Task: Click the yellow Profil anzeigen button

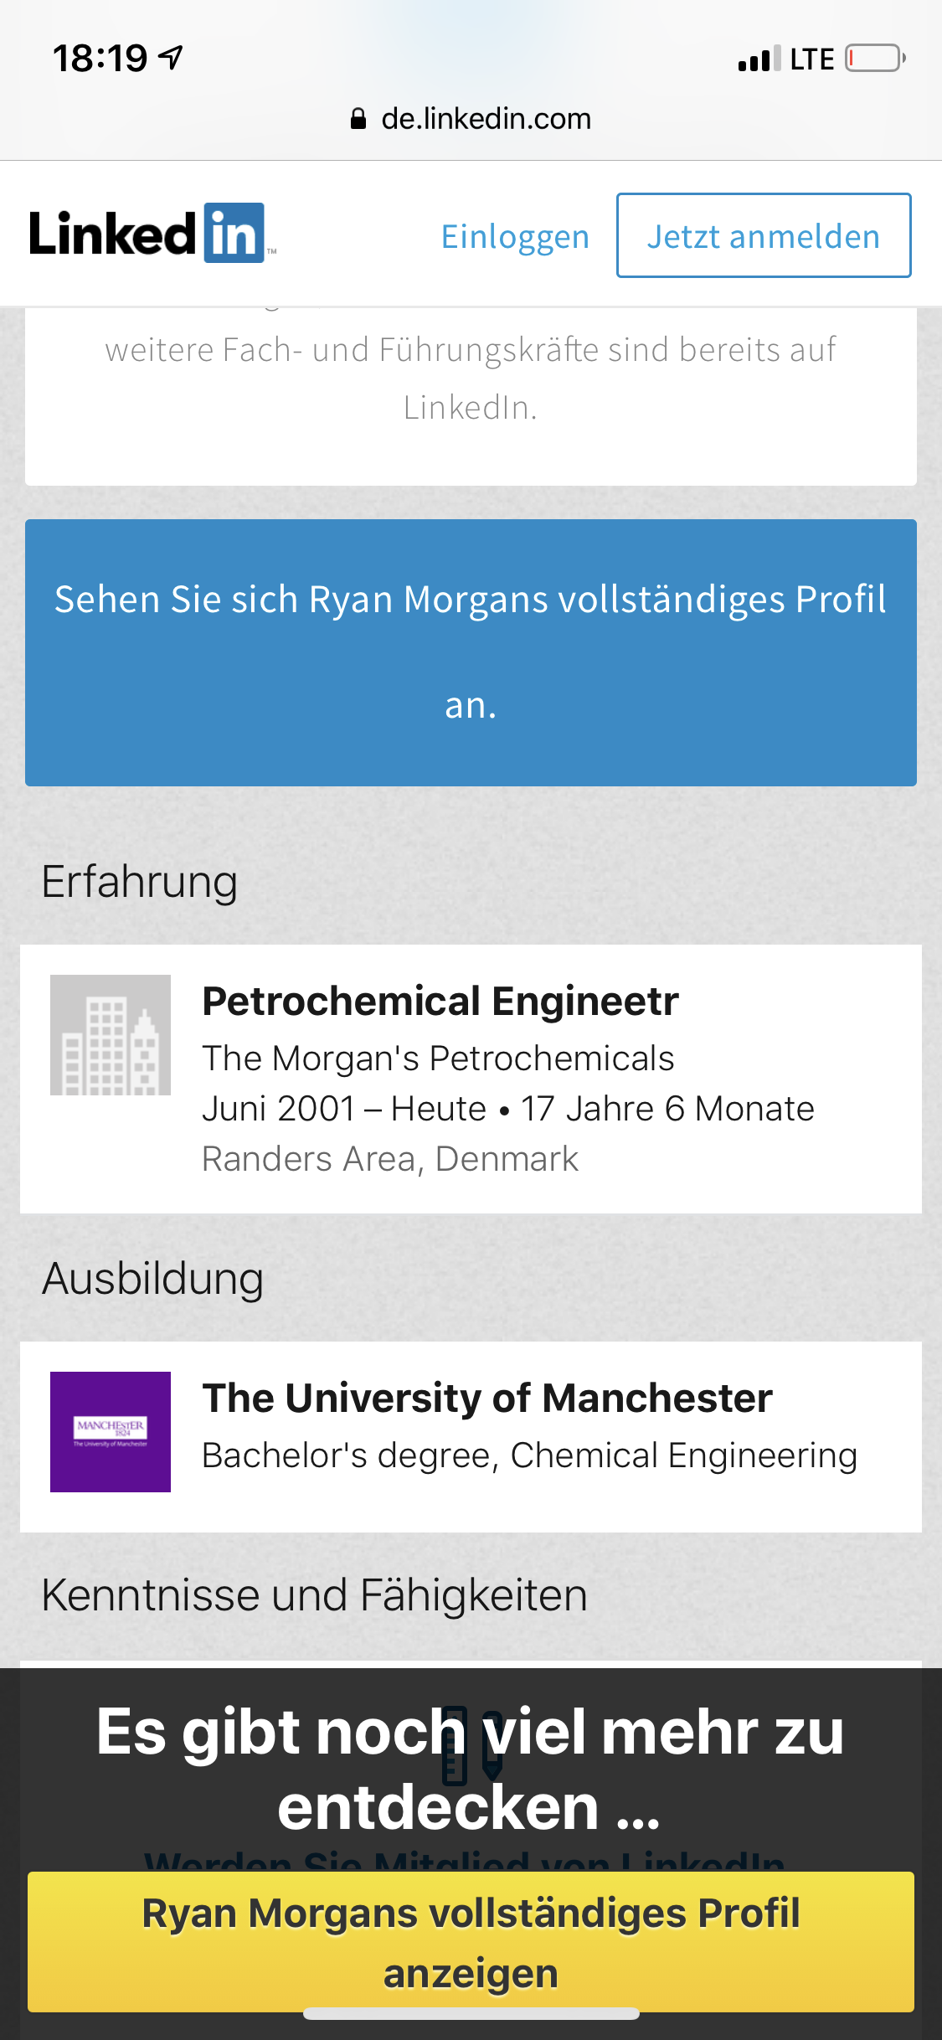Action: pyautogui.click(x=471, y=1942)
